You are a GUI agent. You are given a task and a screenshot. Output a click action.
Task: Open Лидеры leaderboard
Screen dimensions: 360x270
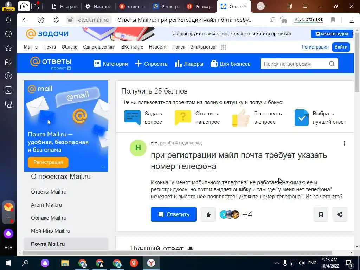pos(189,64)
